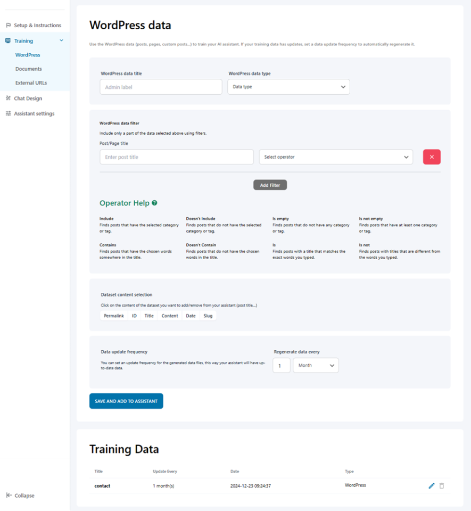Image resolution: width=471 pixels, height=511 pixels.
Task: Toggle the Title content option
Action: (x=149, y=316)
